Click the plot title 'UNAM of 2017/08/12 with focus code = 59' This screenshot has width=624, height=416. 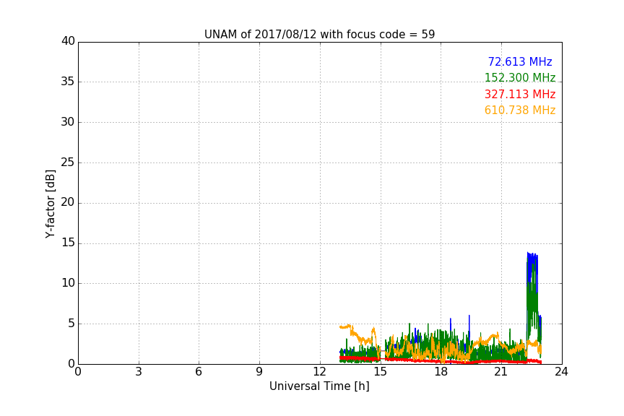(x=319, y=34)
